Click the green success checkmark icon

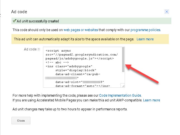pyautogui.click(x=14, y=21)
